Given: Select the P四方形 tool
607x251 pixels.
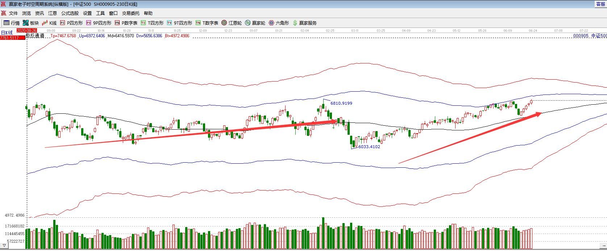Looking at the screenshot, I should [x=71, y=23].
